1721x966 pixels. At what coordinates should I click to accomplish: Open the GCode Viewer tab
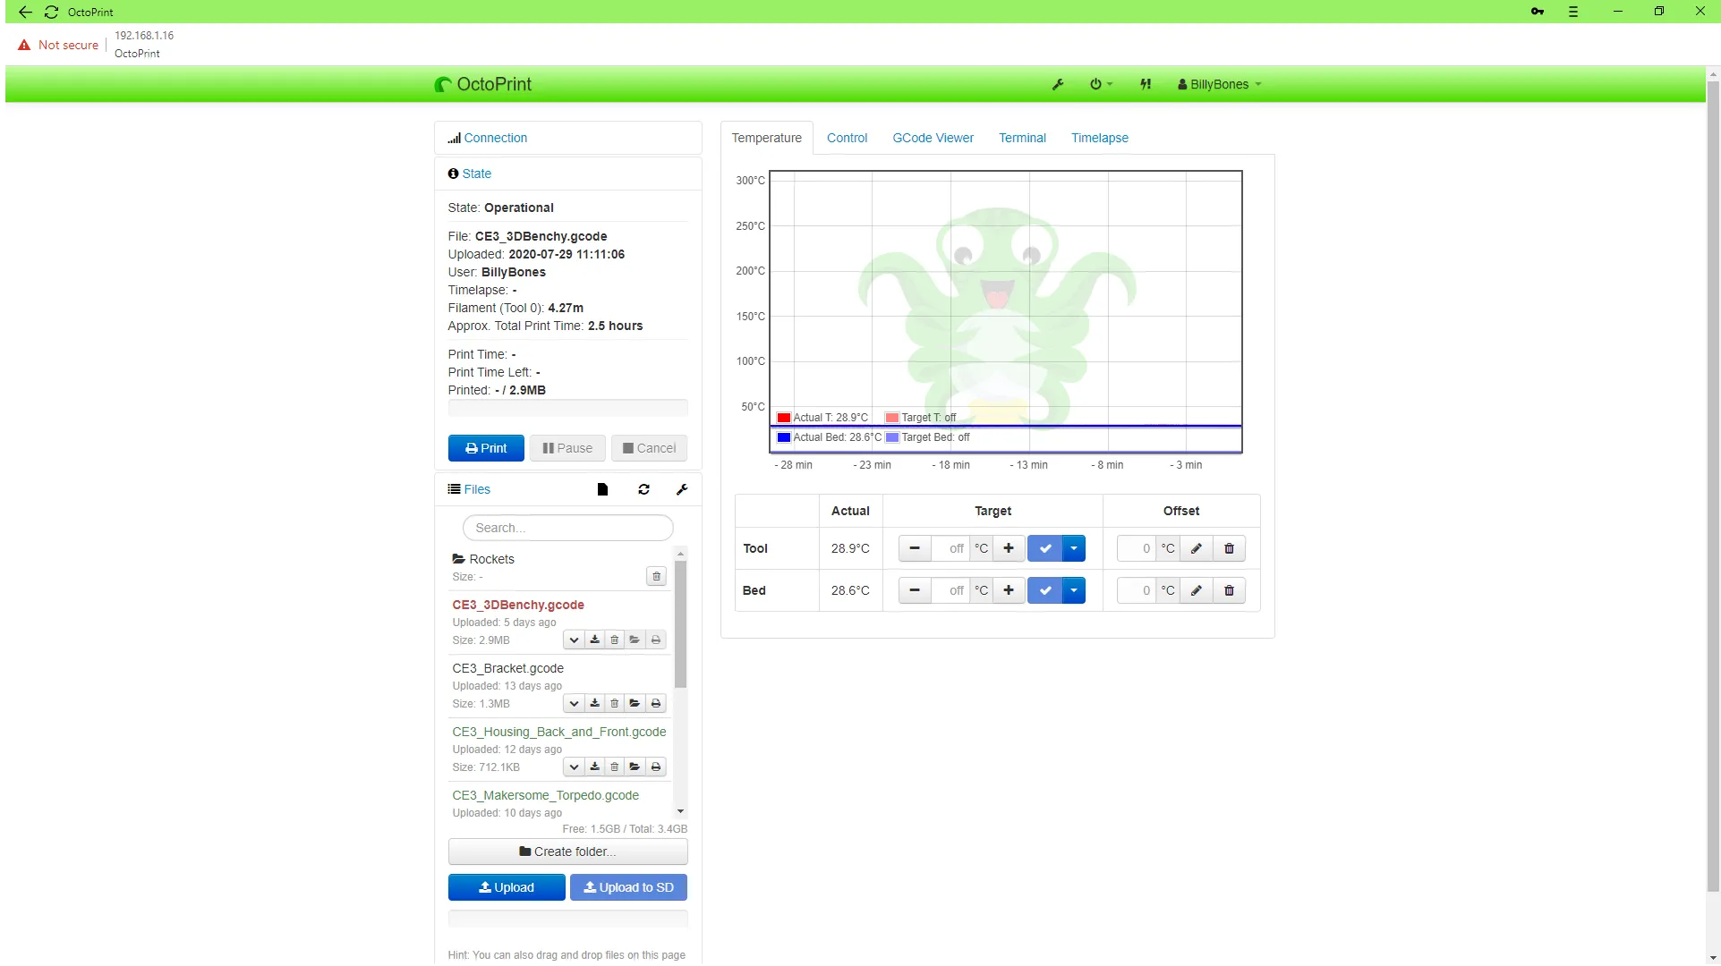click(x=933, y=138)
